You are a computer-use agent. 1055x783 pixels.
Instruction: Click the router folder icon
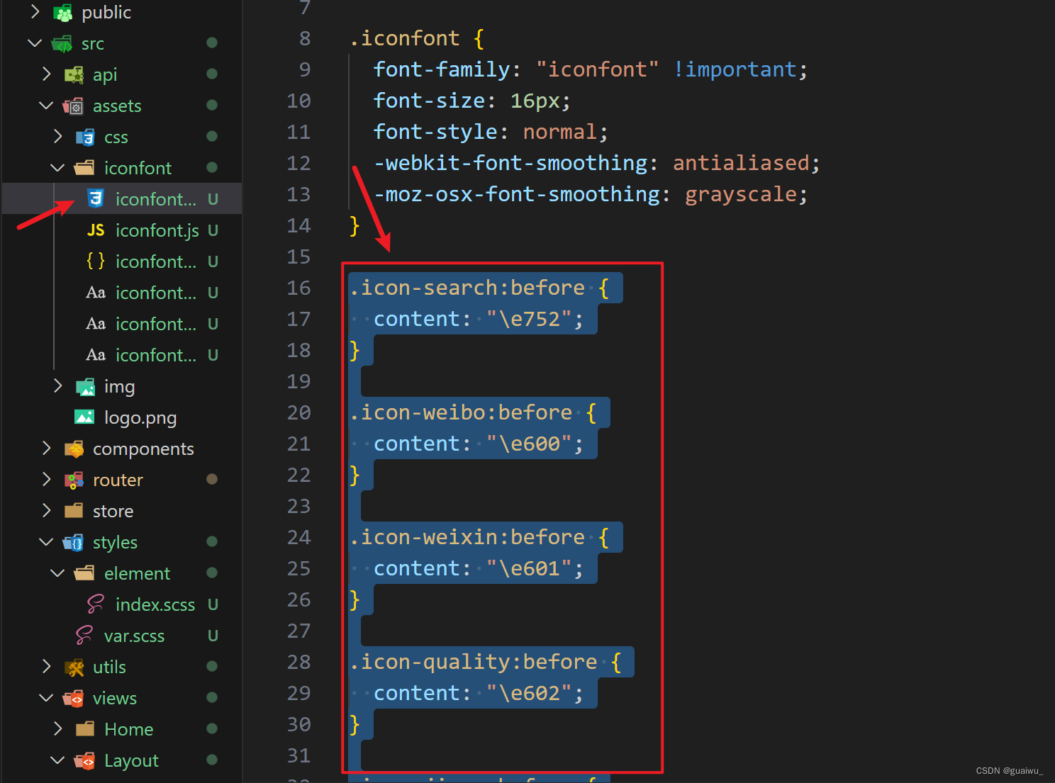(x=74, y=480)
